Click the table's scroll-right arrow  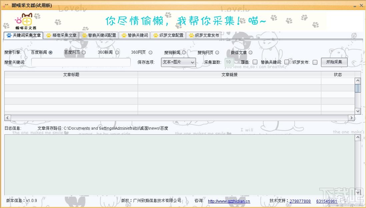click(x=351, y=118)
